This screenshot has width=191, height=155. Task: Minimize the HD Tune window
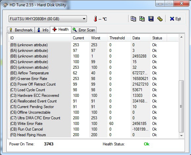(160, 4)
